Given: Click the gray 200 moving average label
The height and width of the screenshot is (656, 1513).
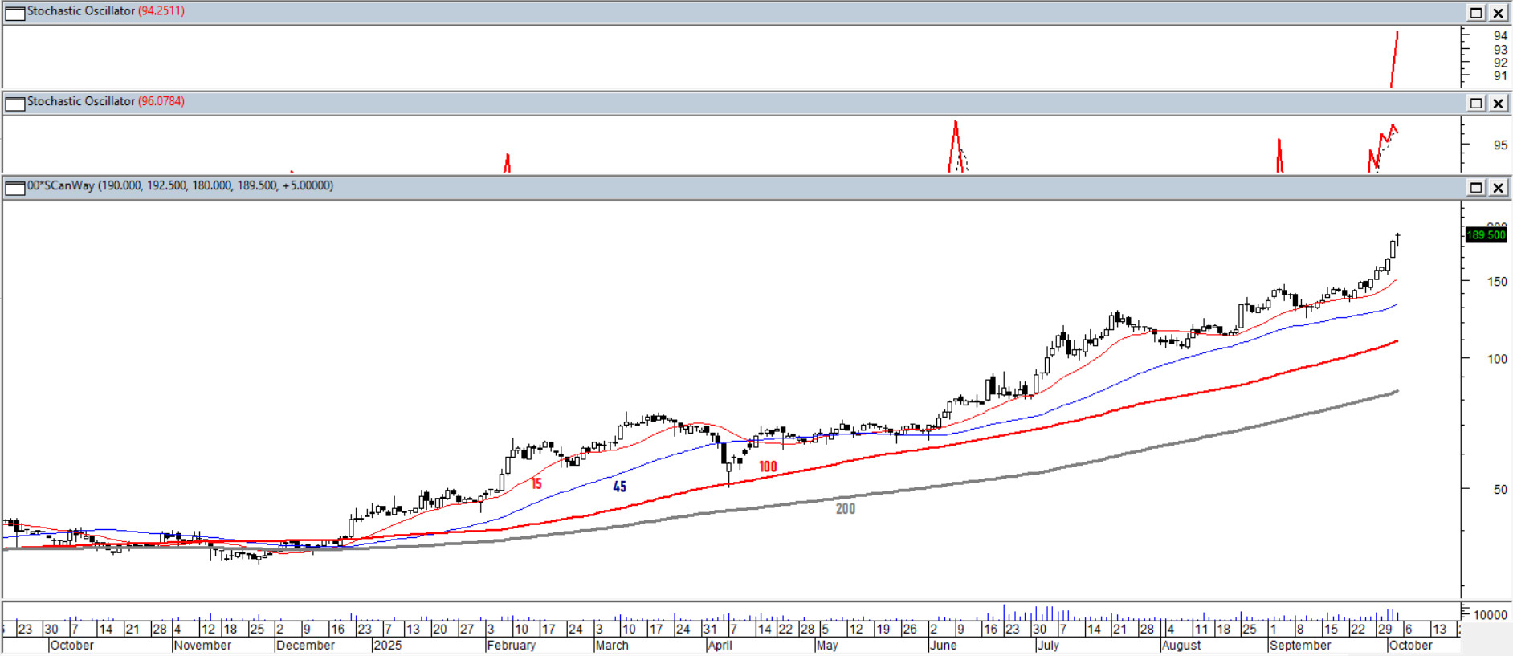Looking at the screenshot, I should click(845, 509).
